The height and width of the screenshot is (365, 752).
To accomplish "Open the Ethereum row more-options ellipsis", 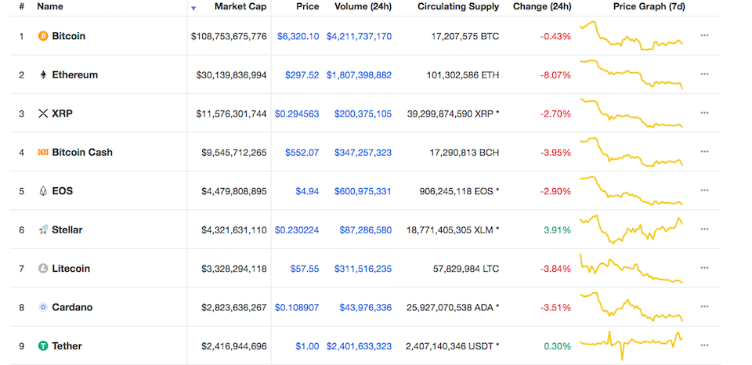I will tap(704, 74).
